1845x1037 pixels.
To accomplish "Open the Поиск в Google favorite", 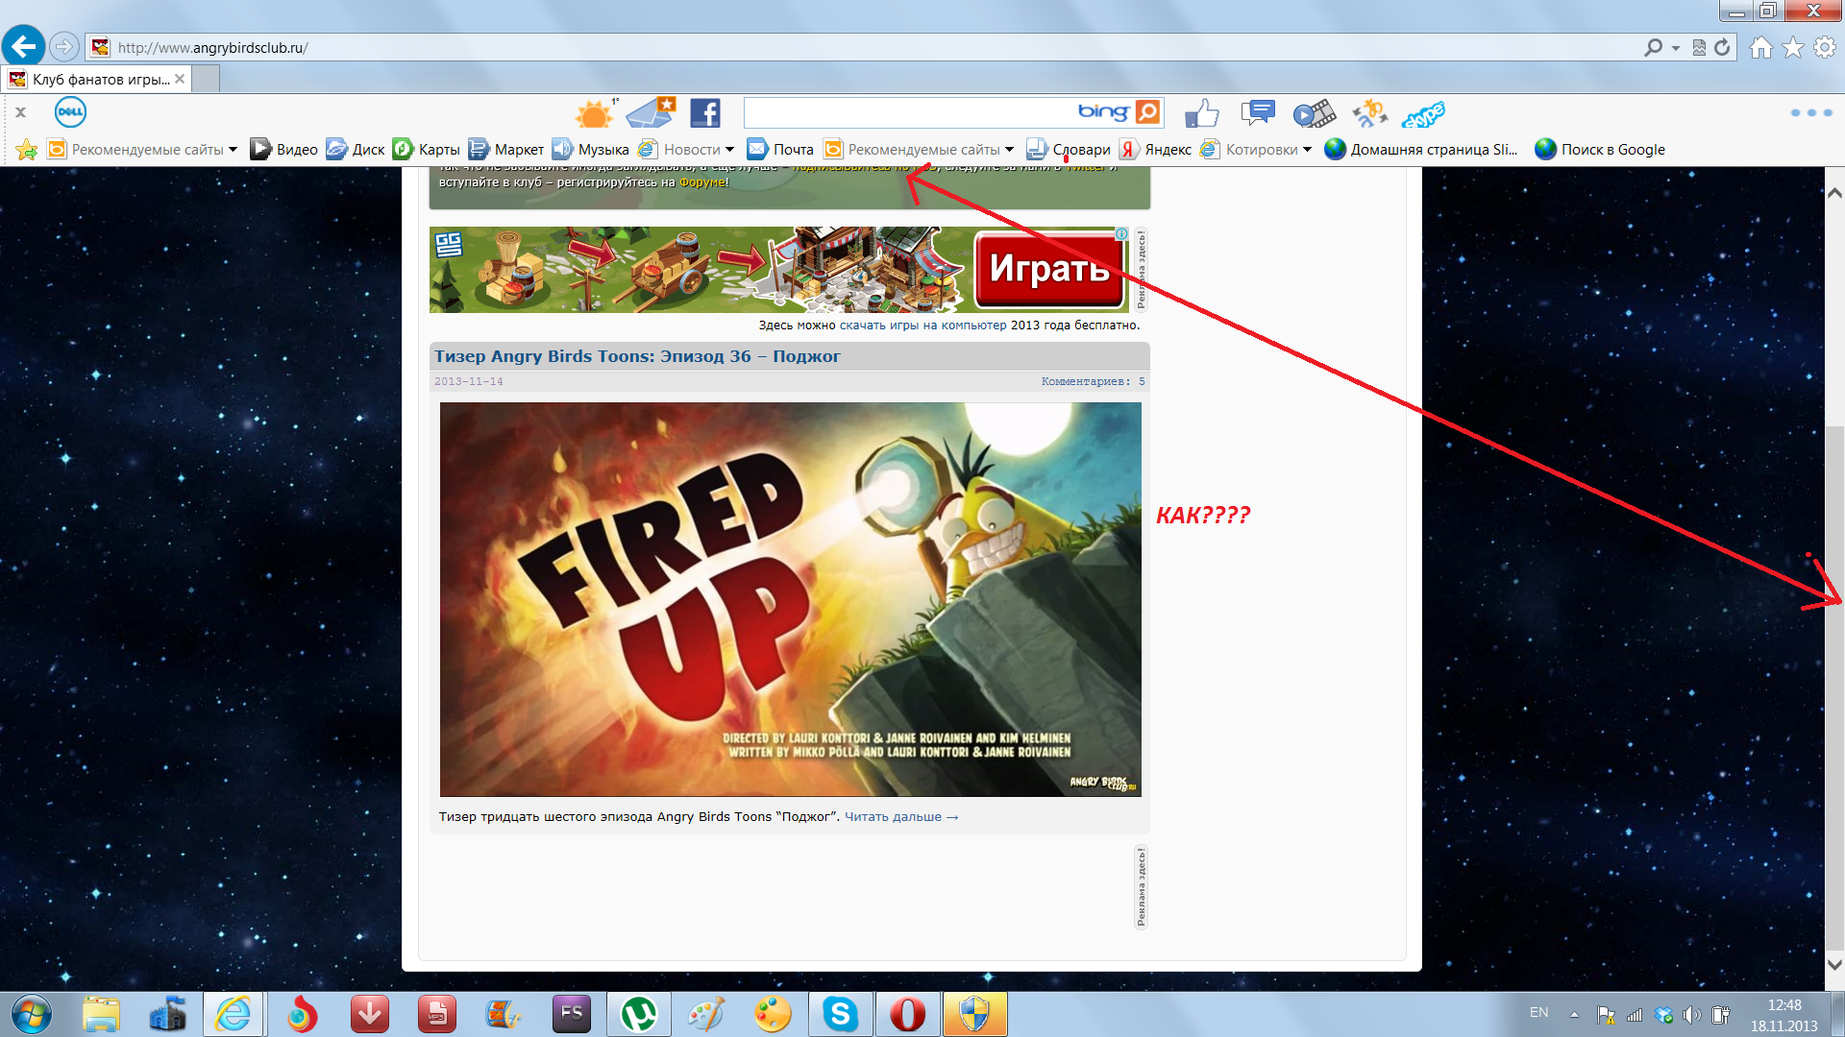I will 1600,149.
